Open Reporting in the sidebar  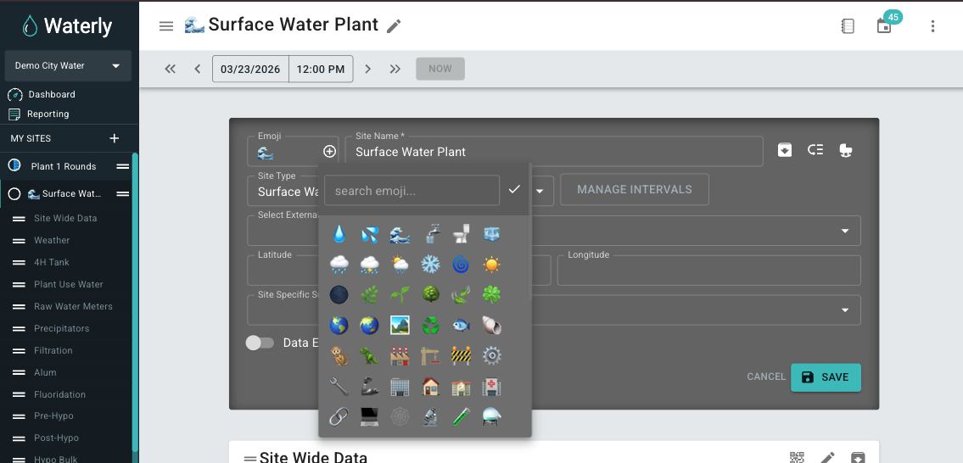(48, 114)
